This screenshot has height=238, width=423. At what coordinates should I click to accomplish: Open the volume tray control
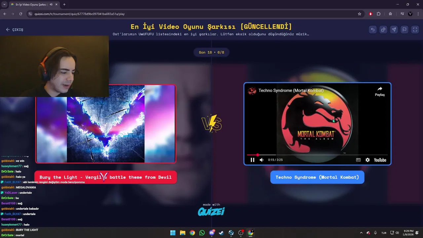(x=397, y=233)
